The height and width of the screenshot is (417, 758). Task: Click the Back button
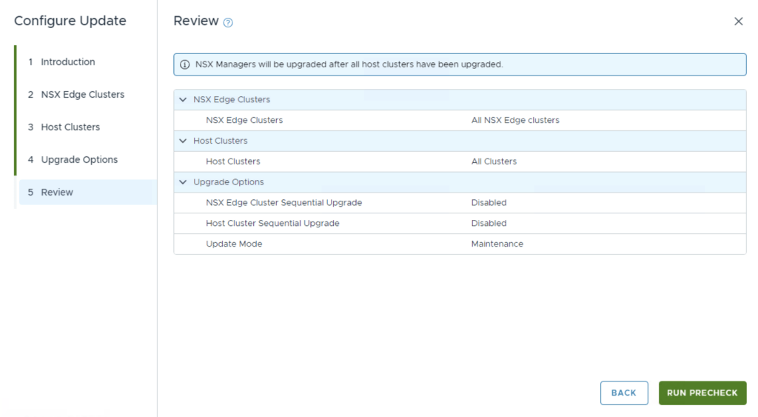623,393
